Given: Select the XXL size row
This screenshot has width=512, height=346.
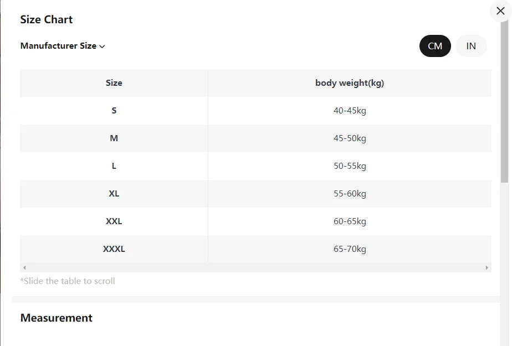Looking at the screenshot, I should 255,221.
